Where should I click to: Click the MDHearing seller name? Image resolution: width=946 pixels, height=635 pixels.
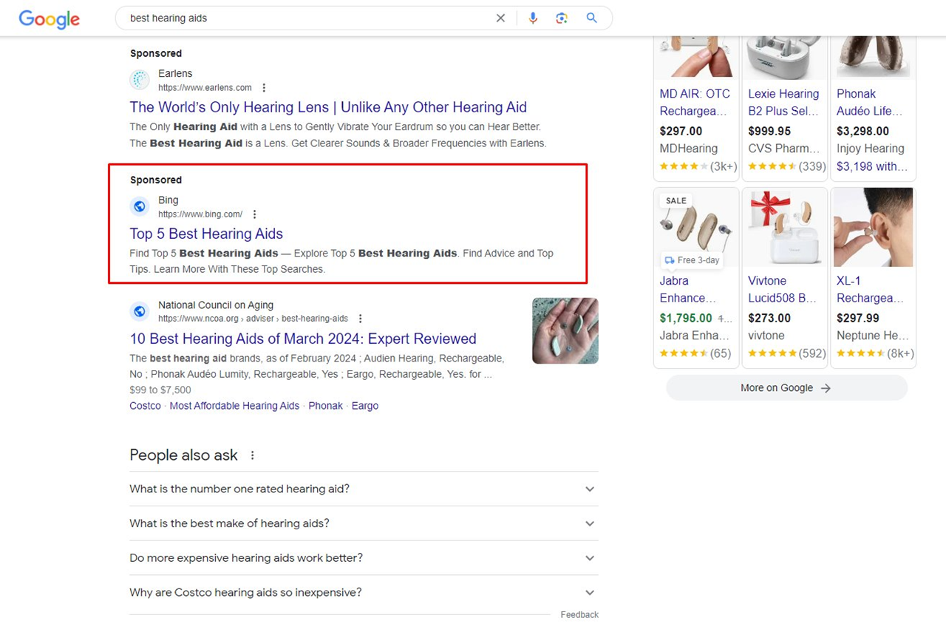(689, 149)
